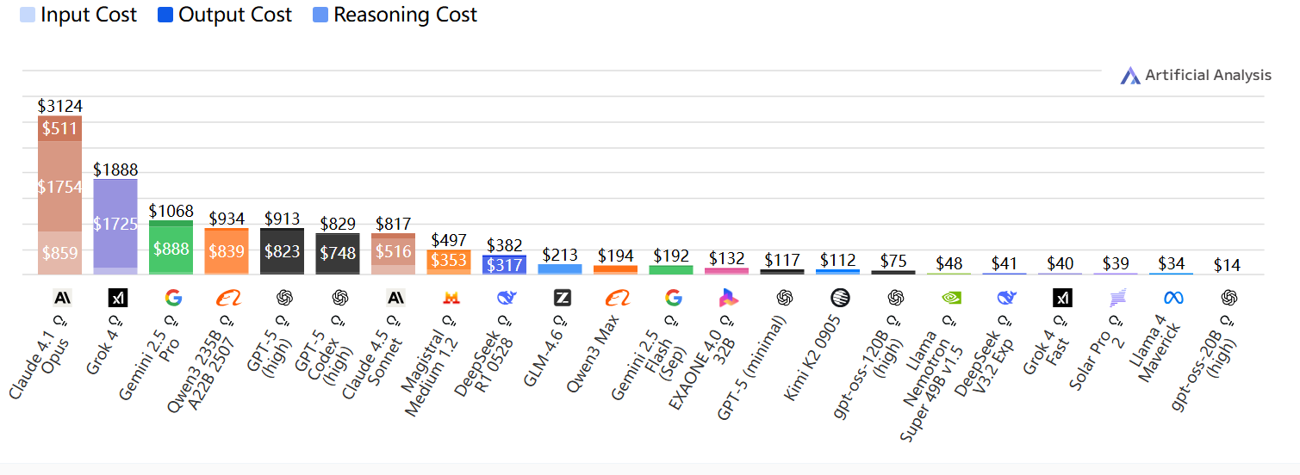This screenshot has height=475, width=1300.
Task: Click the Z logo above GLM-4.6
Action: point(563,298)
